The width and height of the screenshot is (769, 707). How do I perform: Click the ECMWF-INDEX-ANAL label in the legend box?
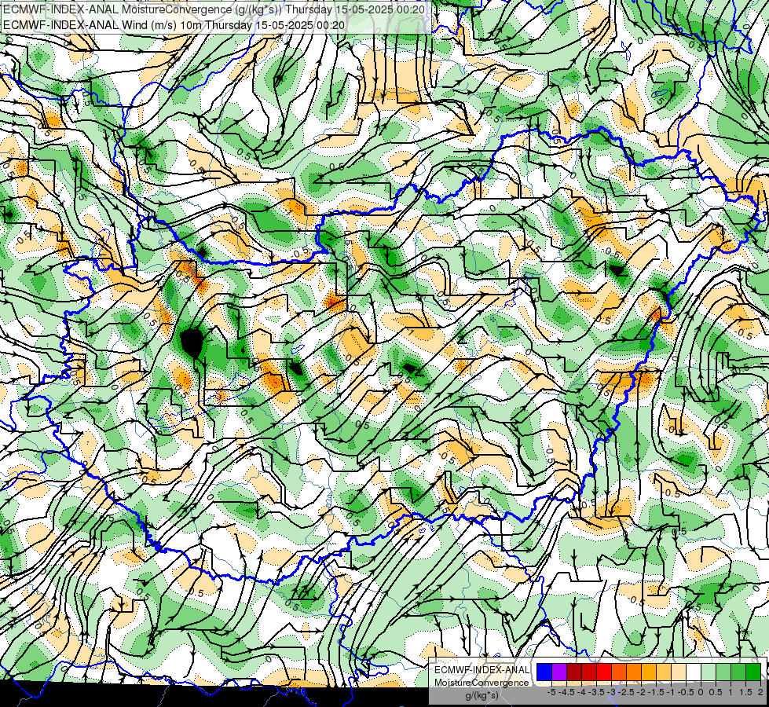coord(482,670)
